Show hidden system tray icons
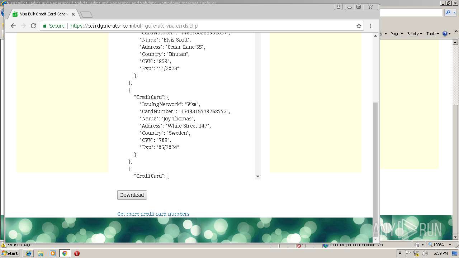Screen dimensions: 459x258 [400, 253]
